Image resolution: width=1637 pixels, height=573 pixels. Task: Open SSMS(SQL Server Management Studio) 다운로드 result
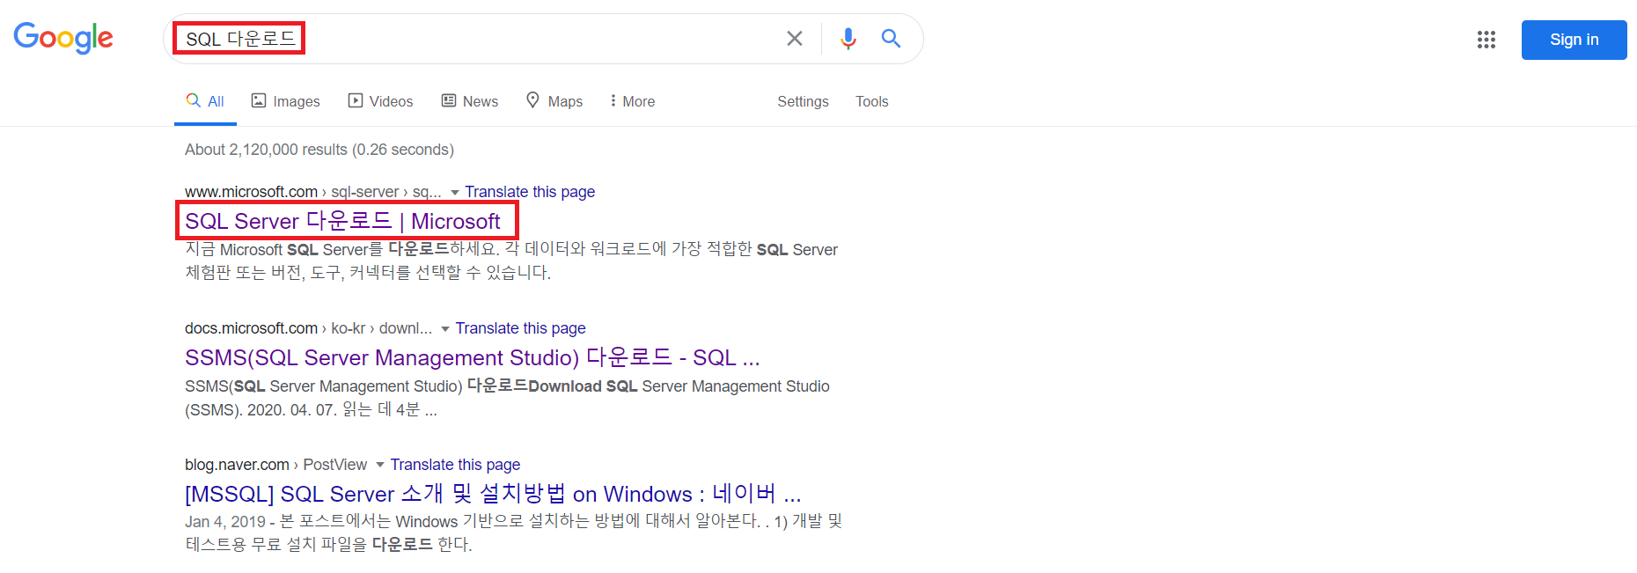click(472, 357)
